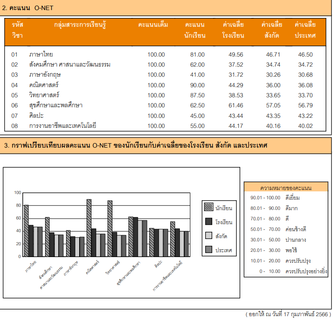Click national average 43.22
Viewport: 333px width, 321px height.
(305, 116)
